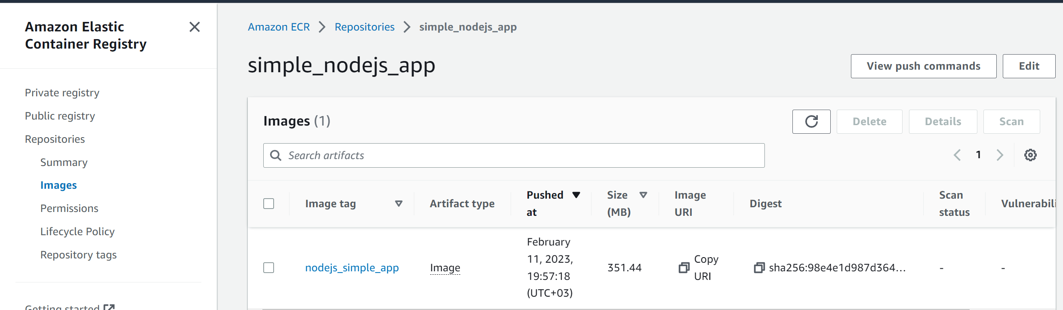
Task: Click the Edit repository button
Action: click(1029, 66)
